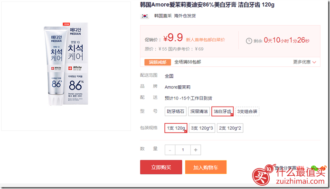Image resolution: width=330 pixels, height=189 pixels.
Task: Select the 深层清洁 model option
Action: pos(199,111)
